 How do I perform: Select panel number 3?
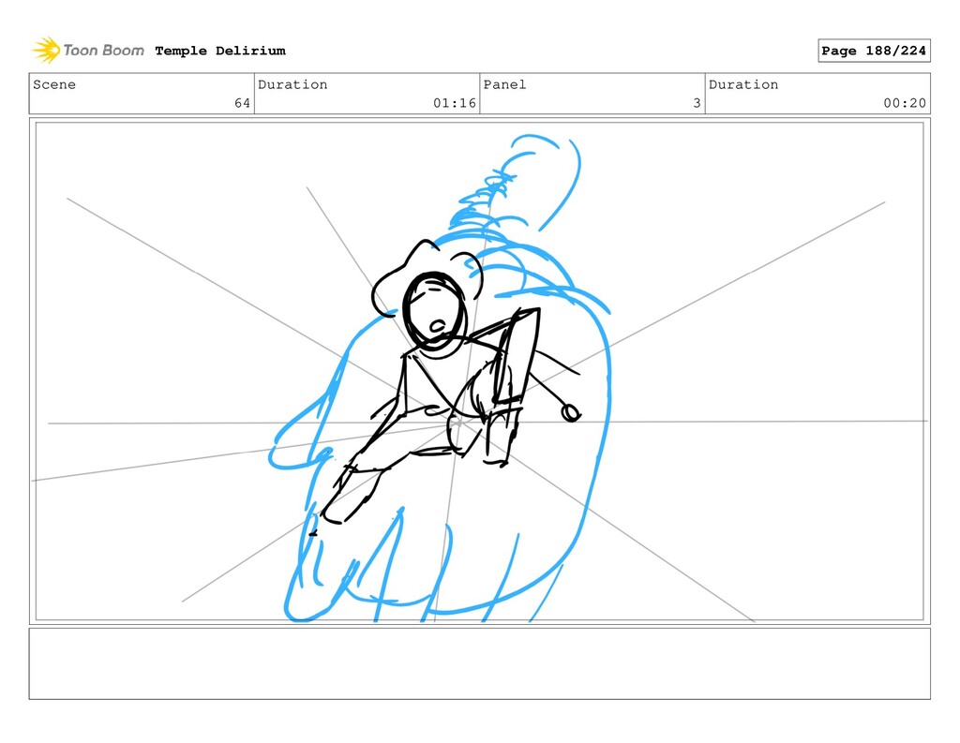click(697, 103)
